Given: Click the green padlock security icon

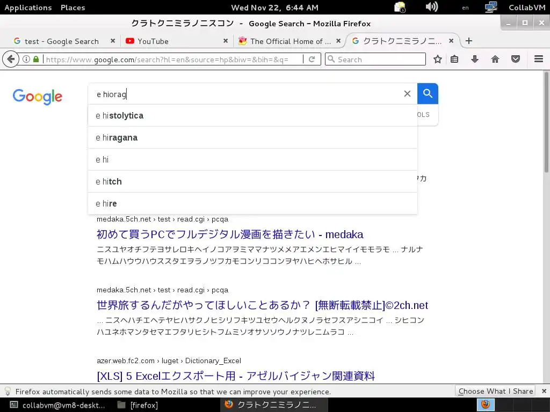Looking at the screenshot, I should 36,59.
